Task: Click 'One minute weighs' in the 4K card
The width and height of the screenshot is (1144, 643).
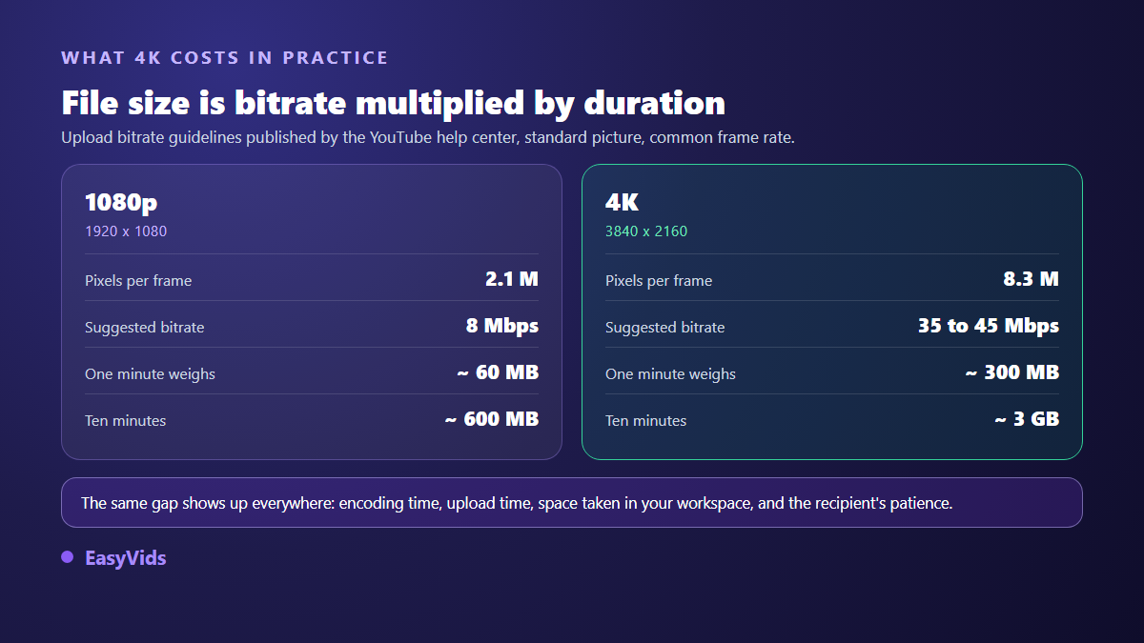Action: 670,374
